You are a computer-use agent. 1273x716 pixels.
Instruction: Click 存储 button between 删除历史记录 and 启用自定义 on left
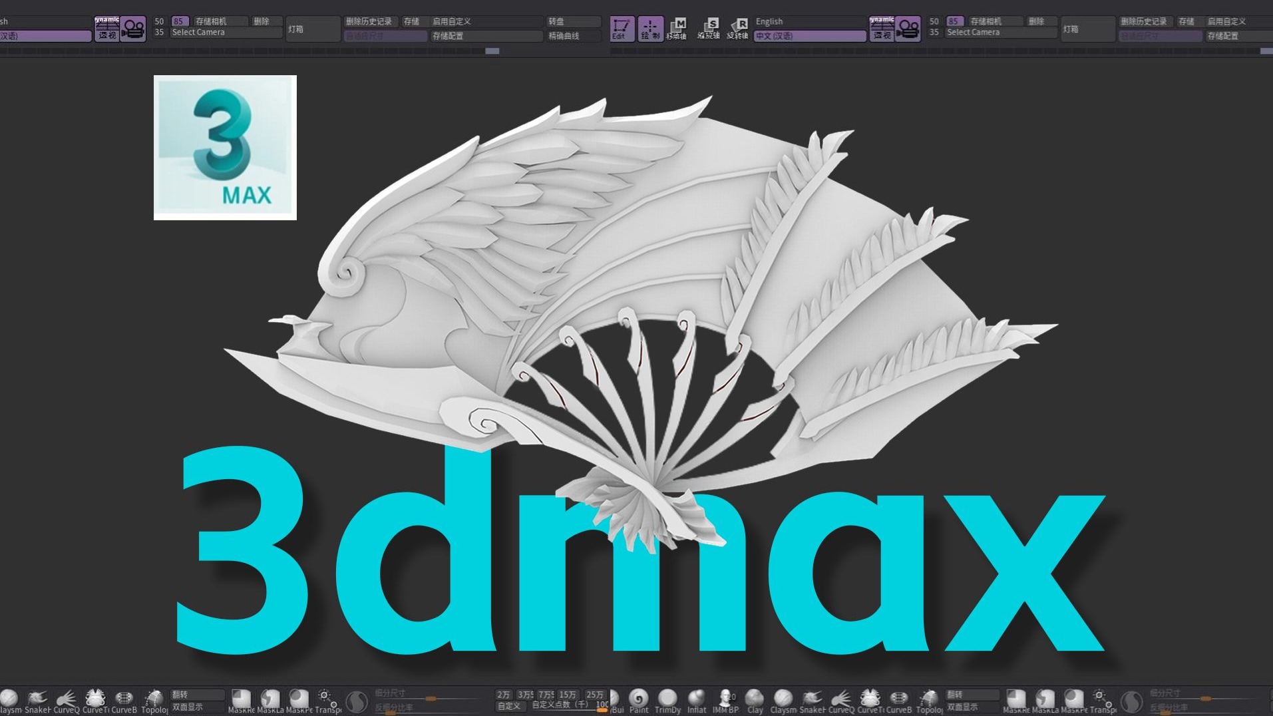coord(414,22)
